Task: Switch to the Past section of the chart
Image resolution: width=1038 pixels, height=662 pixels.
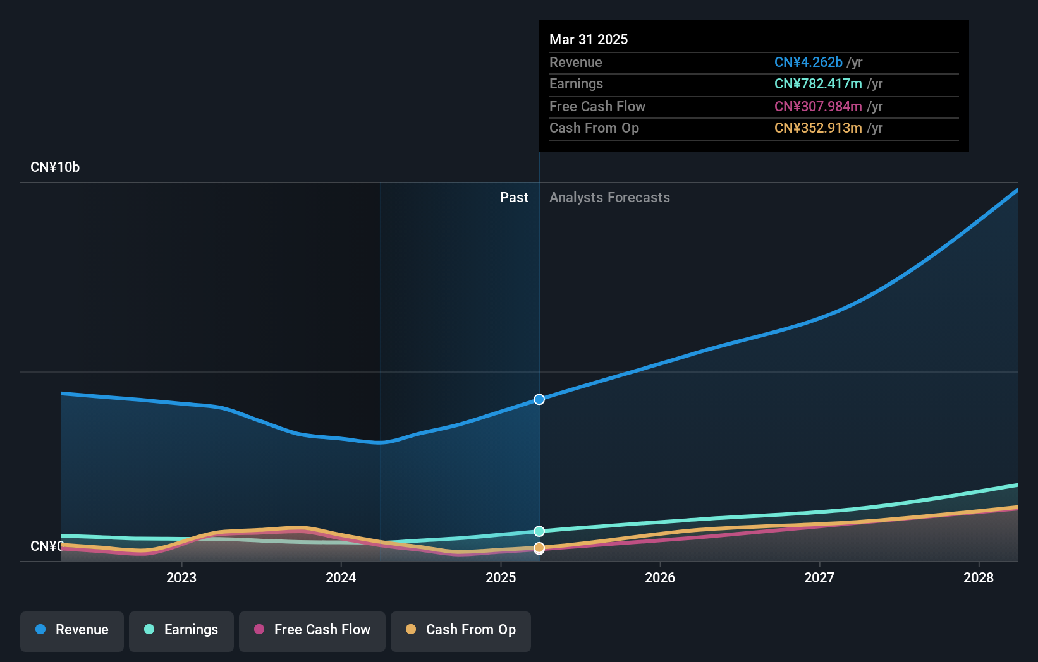Action: 514,197
